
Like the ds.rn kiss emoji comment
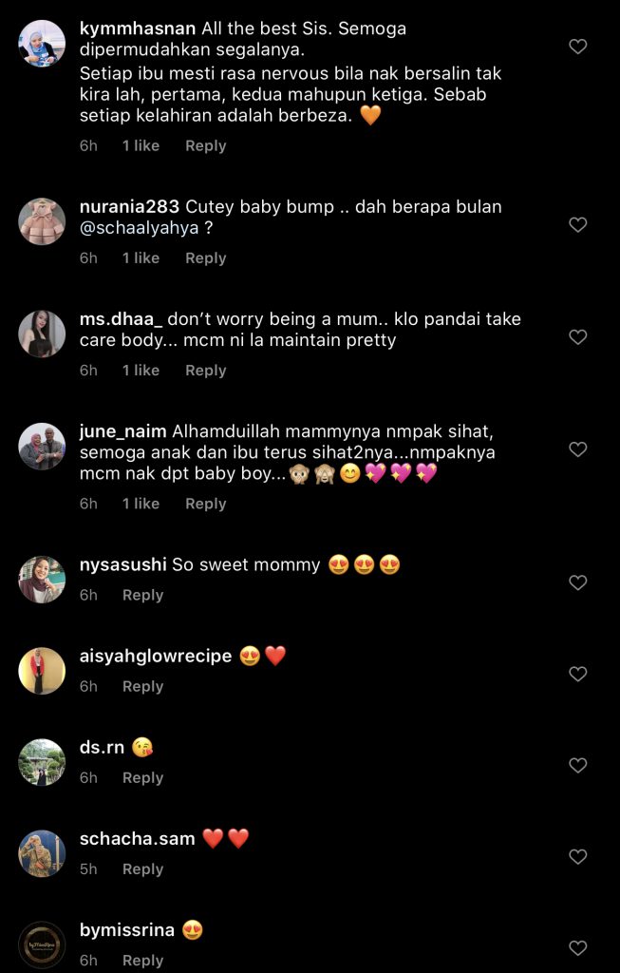pos(578,765)
